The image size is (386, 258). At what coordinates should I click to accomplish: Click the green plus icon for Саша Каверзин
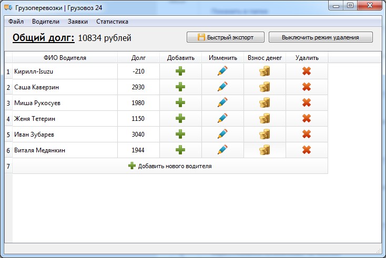(x=180, y=87)
